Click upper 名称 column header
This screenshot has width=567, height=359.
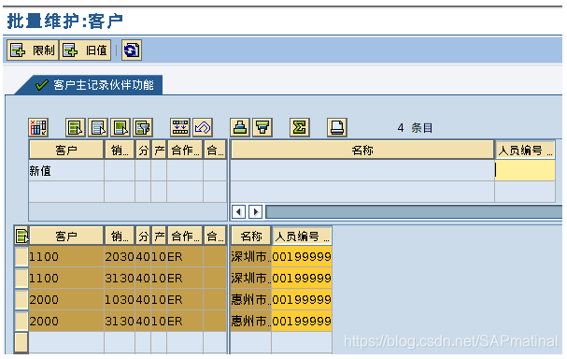pos(362,151)
